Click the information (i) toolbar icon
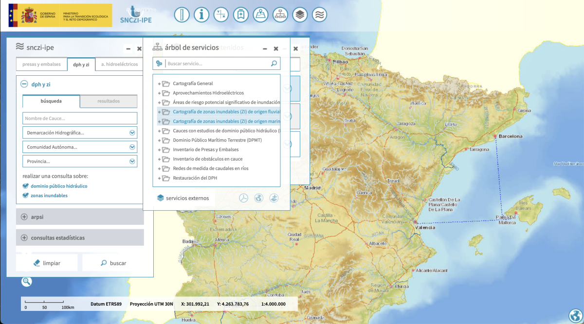This screenshot has width=584, height=324. point(201,15)
